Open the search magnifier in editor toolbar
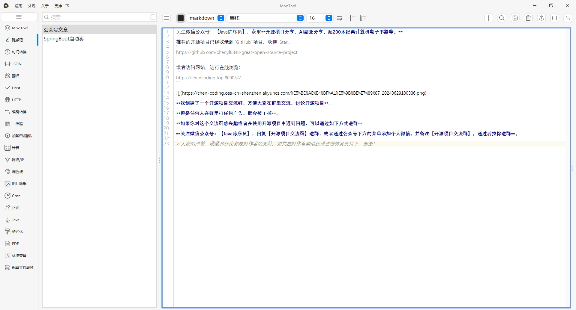576x310 pixels. tap(502, 18)
